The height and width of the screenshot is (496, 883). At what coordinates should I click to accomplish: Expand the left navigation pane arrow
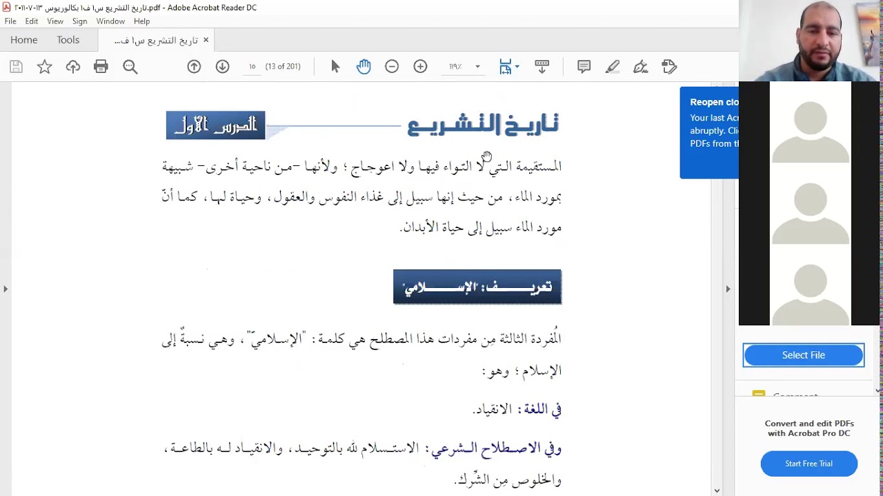tap(6, 289)
